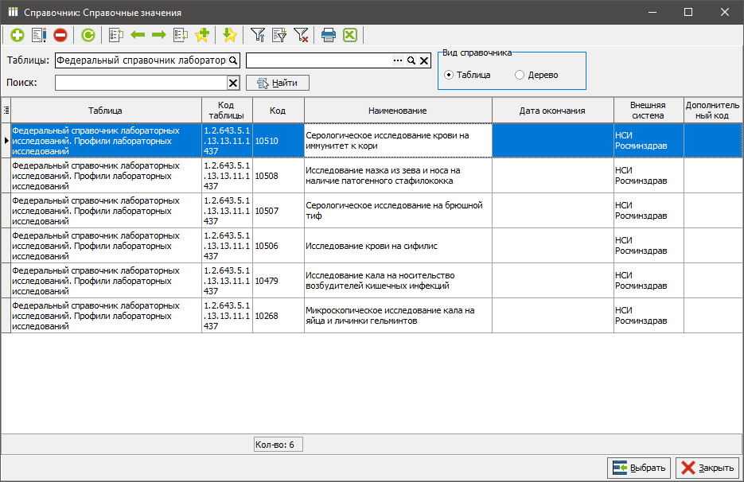Select the cell with code 10507
The image size is (744, 482).
(278, 211)
